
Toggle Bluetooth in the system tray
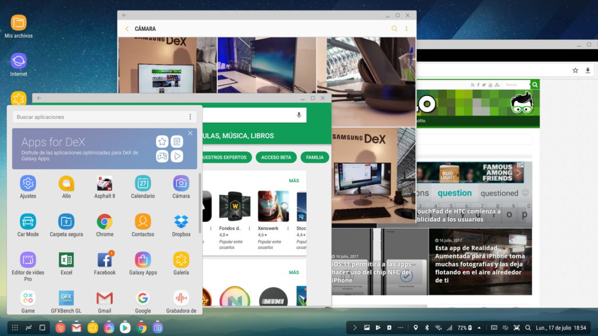(427, 328)
